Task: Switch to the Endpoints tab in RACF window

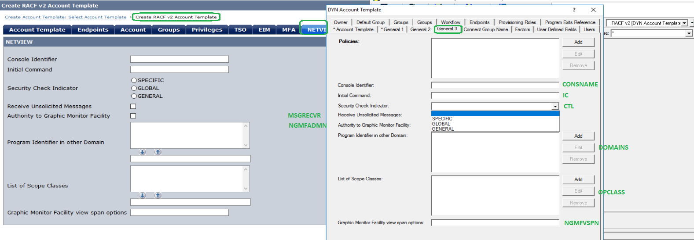Action: tap(93, 30)
